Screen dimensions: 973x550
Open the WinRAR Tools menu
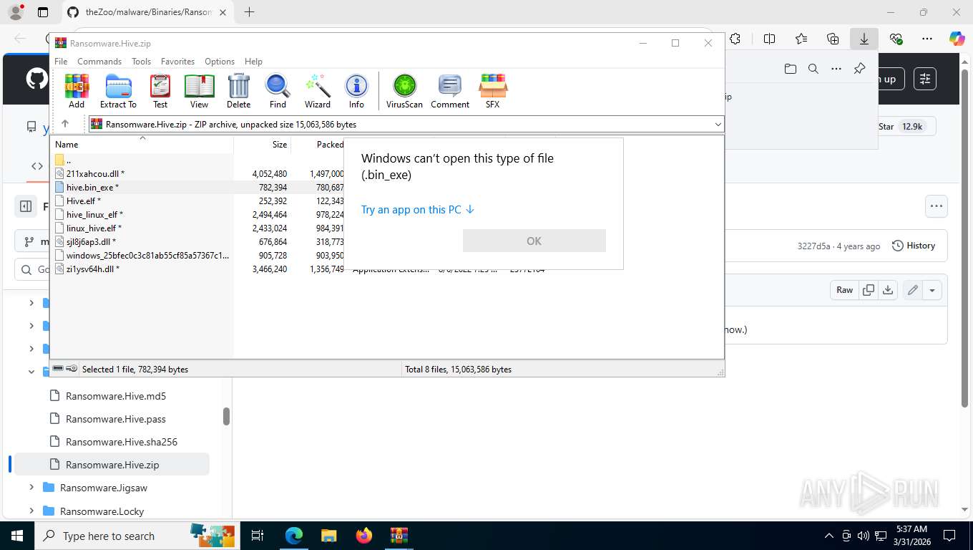pyautogui.click(x=141, y=62)
